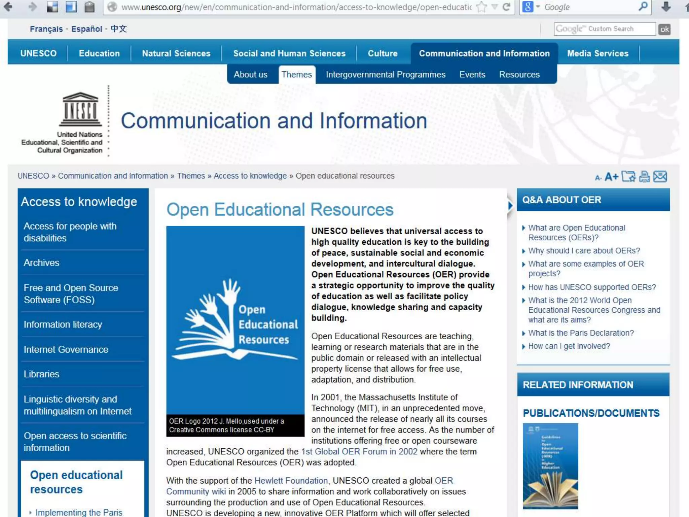Open the Themes tab
The height and width of the screenshot is (517, 689).
point(296,74)
